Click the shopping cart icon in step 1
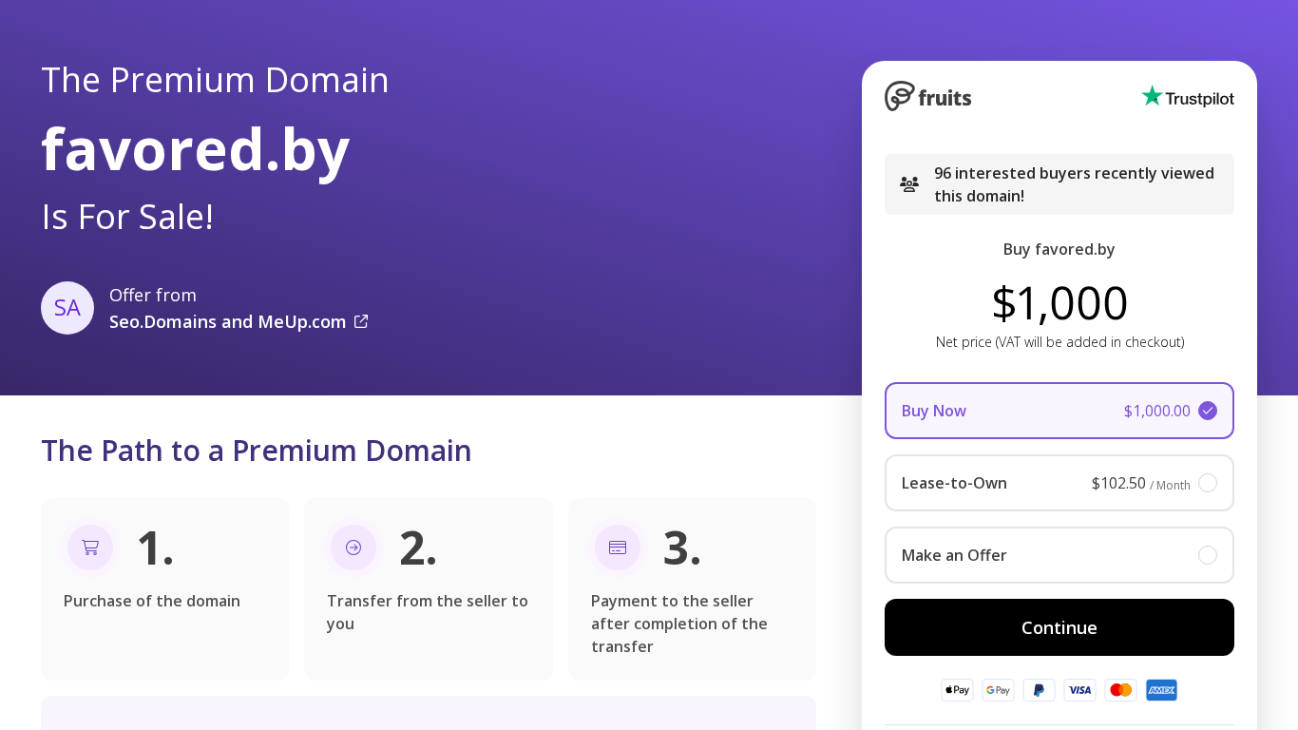The height and width of the screenshot is (730, 1298). (x=90, y=547)
